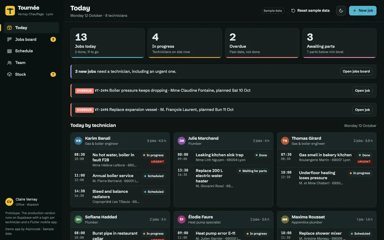
Task: Open the Awaiting parts stat card
Action: point(340,43)
